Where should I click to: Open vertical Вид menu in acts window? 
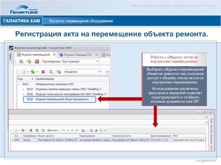(x=211, y=127)
